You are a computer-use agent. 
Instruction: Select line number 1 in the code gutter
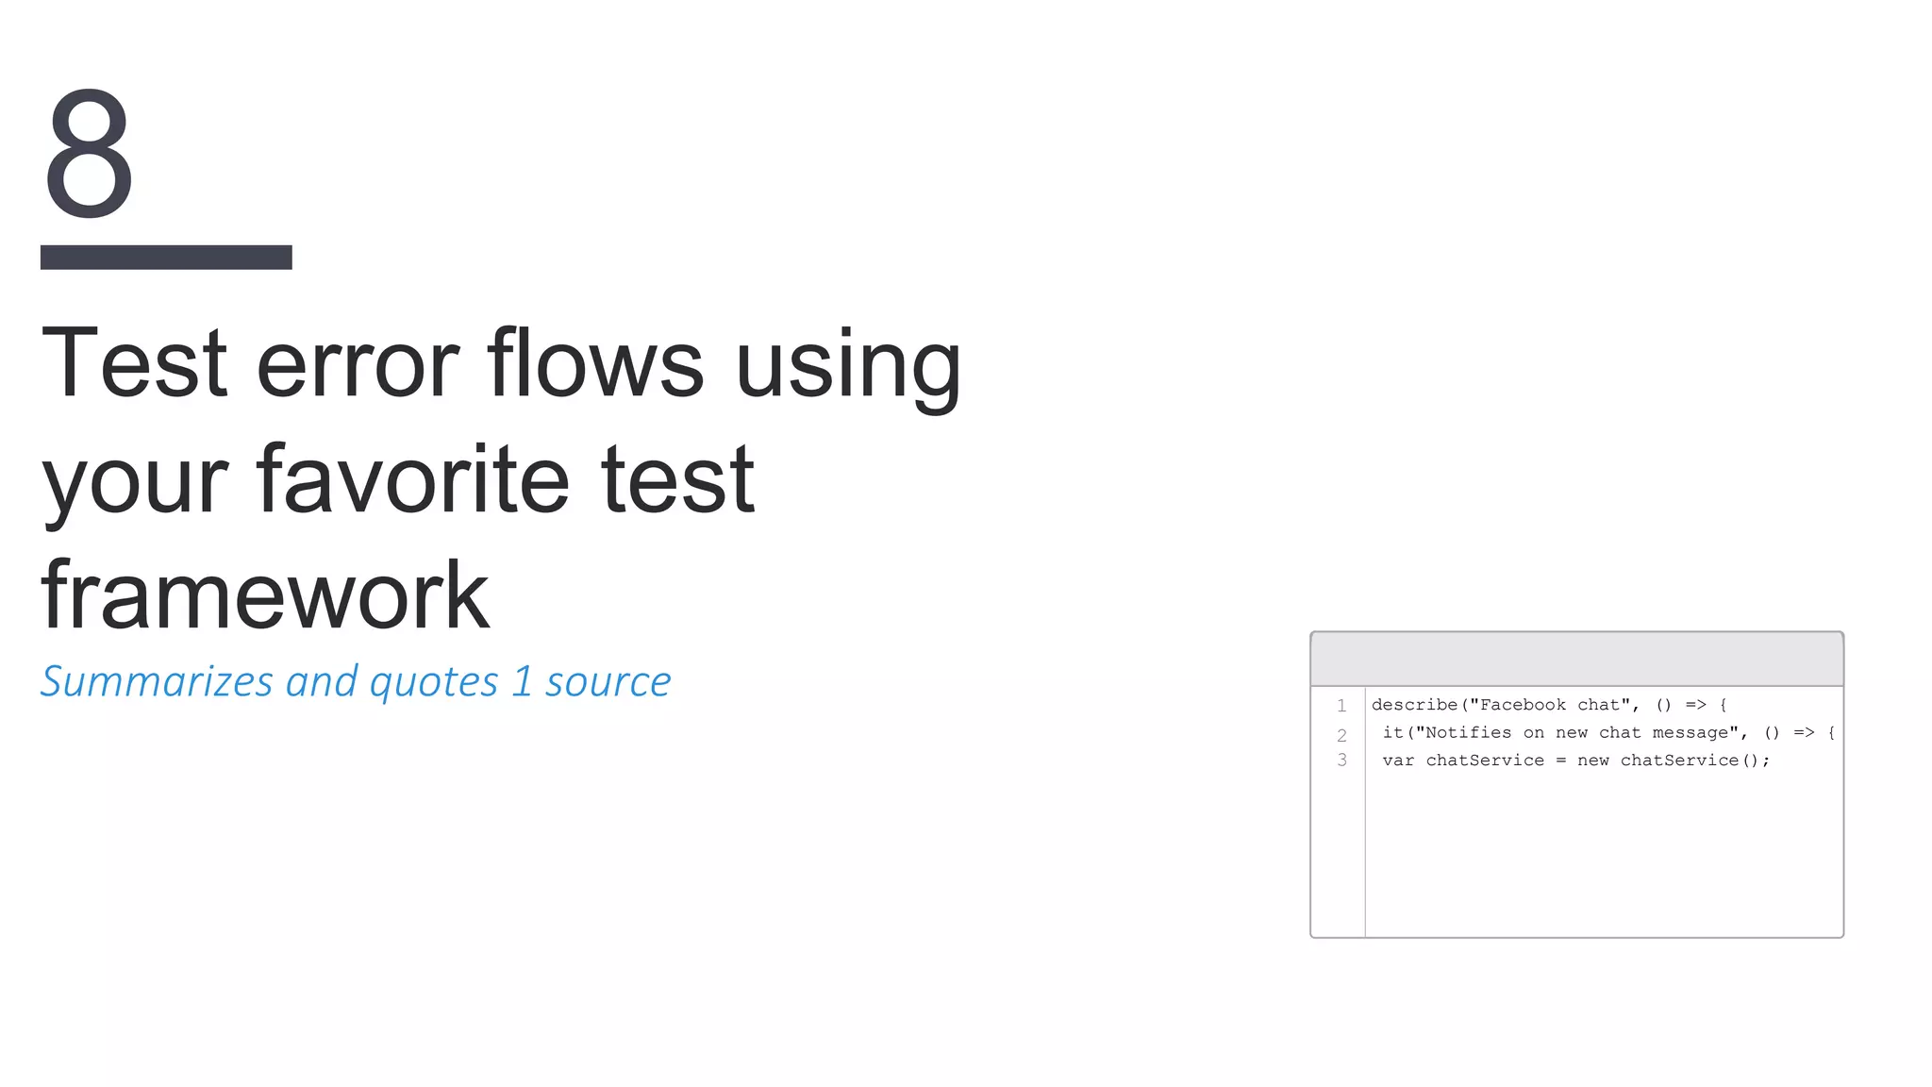coord(1341,706)
